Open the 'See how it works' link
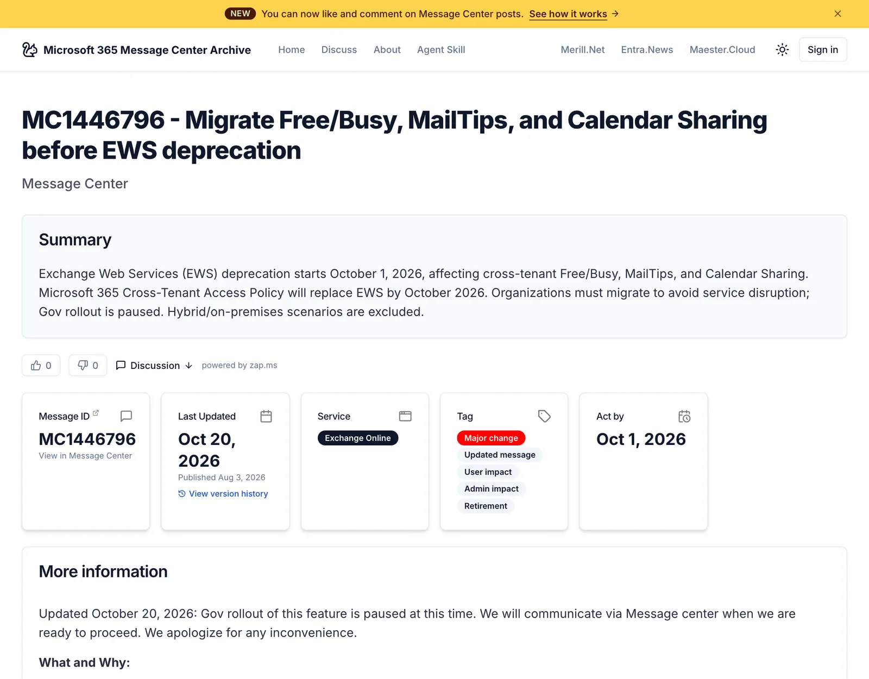The image size is (869, 679). pos(568,14)
